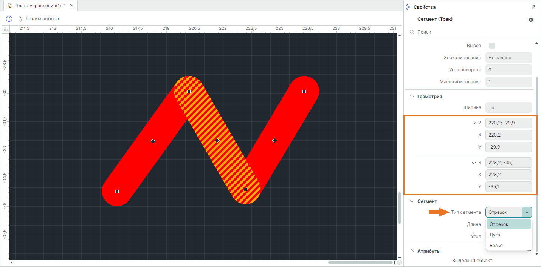Close the Плата управления(1) tab
Image resolution: width=541 pixels, height=267 pixels.
[72, 6]
